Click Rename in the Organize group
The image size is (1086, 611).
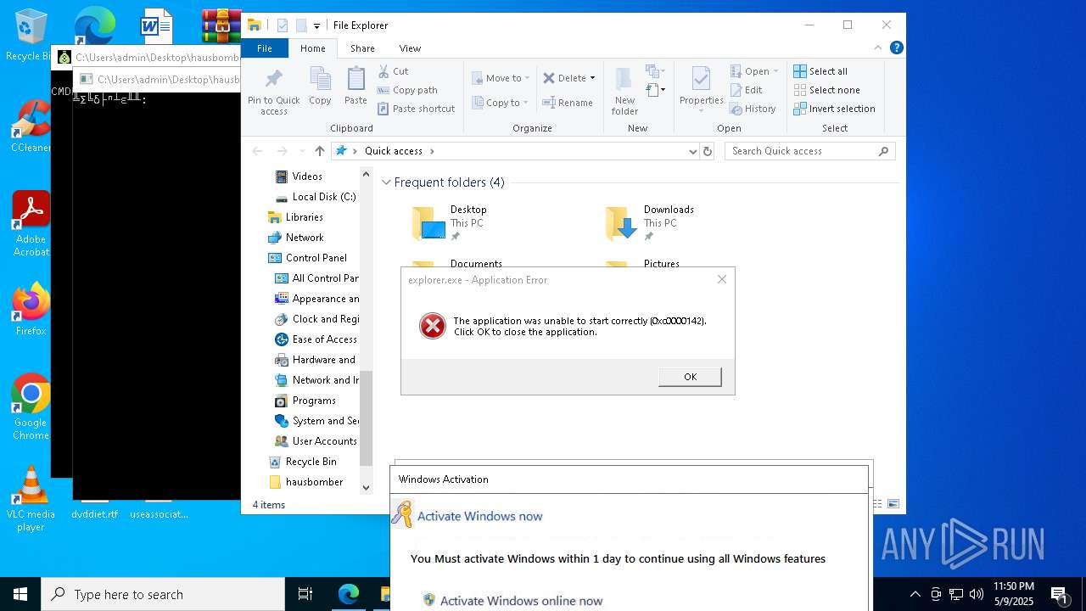click(x=568, y=103)
